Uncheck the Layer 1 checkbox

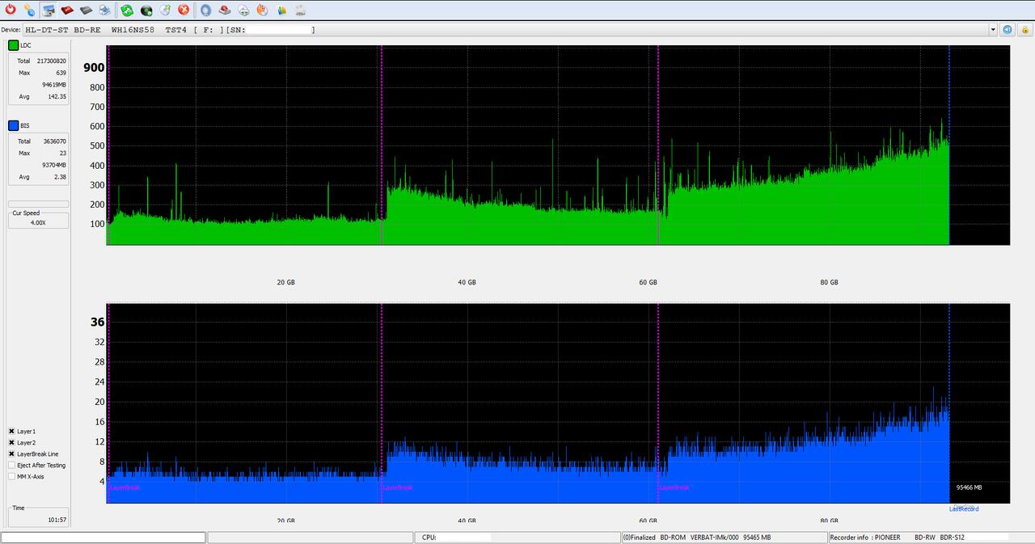tap(12, 432)
